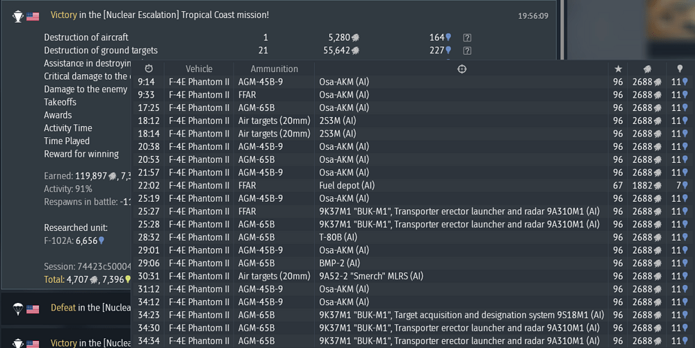Select the 18:12 2S3M kill row

(x=413, y=120)
